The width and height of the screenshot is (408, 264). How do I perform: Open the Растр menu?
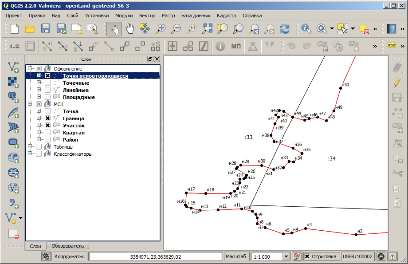click(169, 16)
